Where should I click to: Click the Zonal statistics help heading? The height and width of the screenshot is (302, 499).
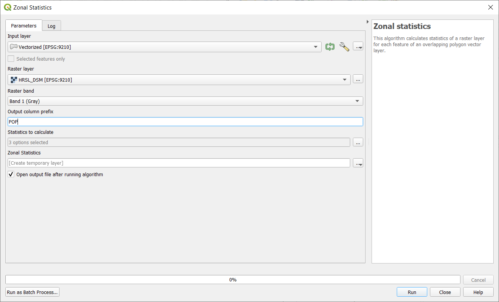402,26
